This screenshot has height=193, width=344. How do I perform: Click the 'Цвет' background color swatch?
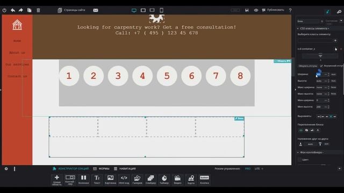click(299, 160)
